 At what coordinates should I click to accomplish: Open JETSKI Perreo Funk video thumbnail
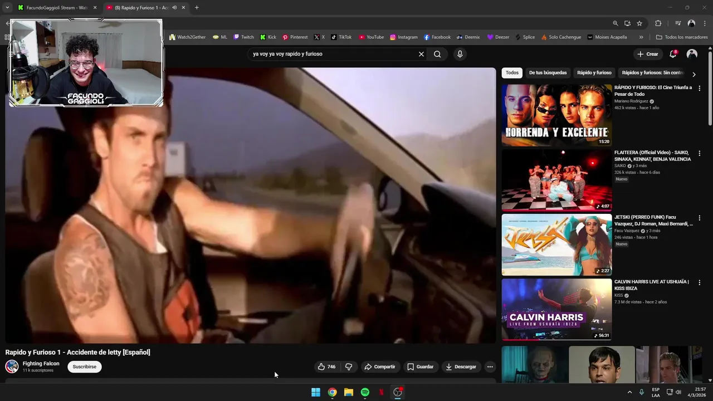[x=556, y=244]
